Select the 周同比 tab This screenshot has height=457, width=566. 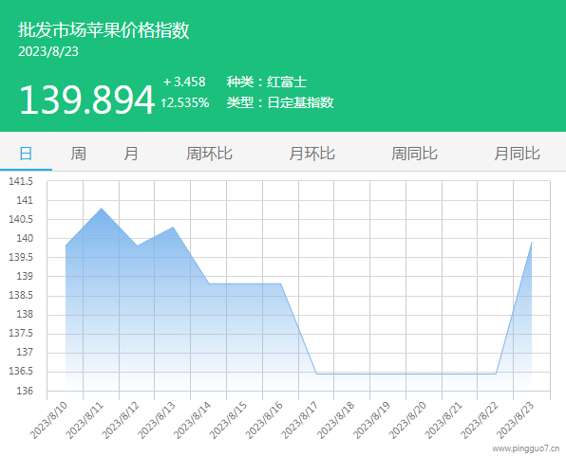click(414, 154)
